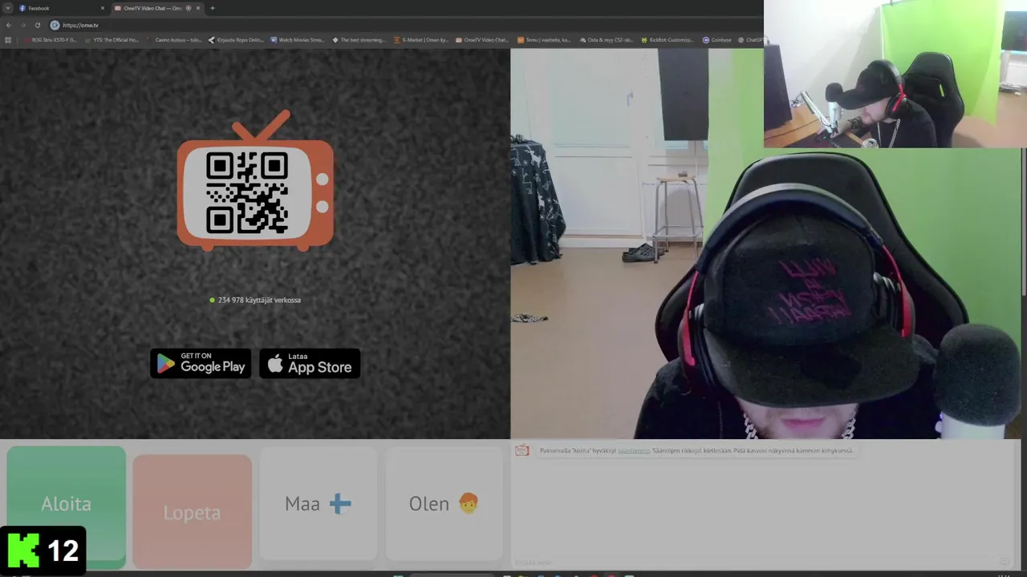Click the browser tab search dropdown arrow
Viewport: 1027px width, 577px height.
pos(7,8)
